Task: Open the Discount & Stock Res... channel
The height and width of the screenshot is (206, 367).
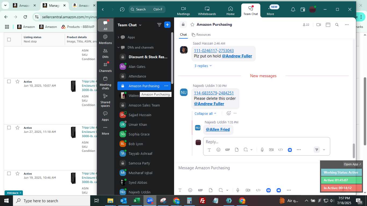Action: click(144, 57)
